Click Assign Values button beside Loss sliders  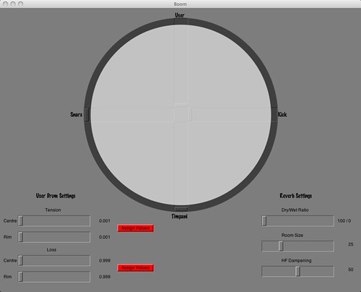[x=135, y=267]
